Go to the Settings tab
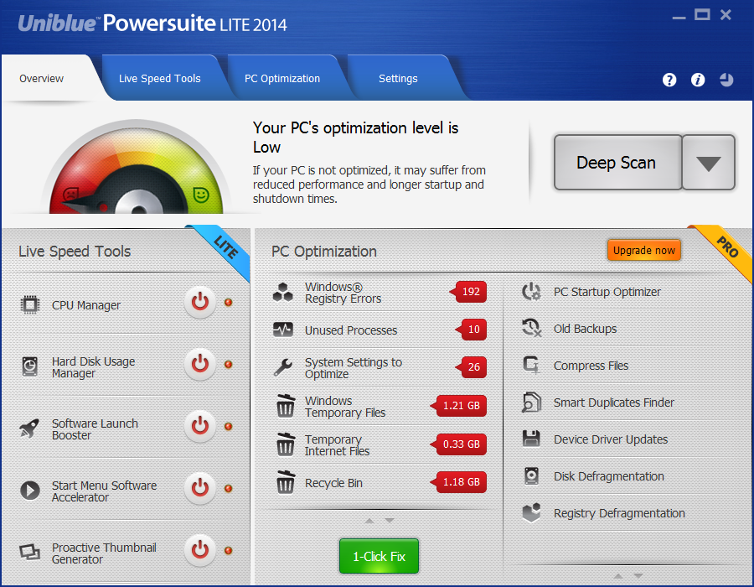This screenshot has height=587, width=754. (x=398, y=79)
